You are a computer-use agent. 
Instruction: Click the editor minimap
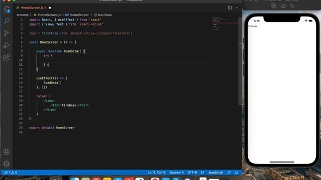coord(225,24)
